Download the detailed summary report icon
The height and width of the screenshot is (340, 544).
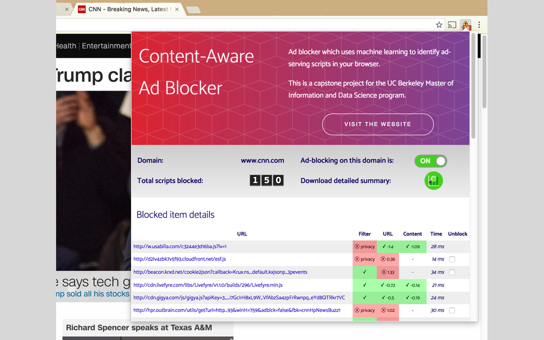click(433, 181)
